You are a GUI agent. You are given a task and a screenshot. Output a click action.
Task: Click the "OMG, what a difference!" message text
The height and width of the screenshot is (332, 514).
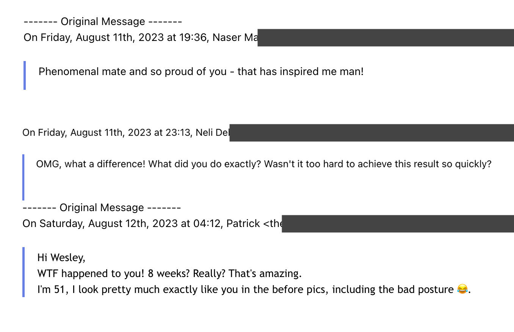[x=263, y=164]
